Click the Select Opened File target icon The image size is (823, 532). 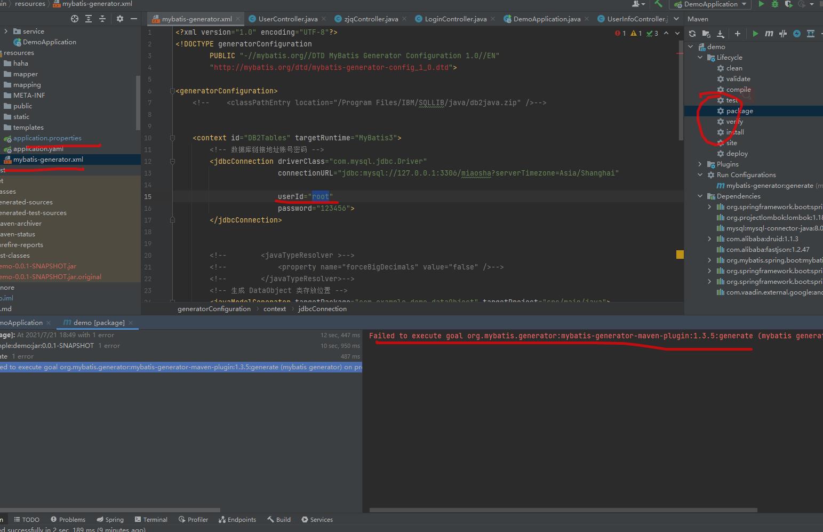point(75,19)
